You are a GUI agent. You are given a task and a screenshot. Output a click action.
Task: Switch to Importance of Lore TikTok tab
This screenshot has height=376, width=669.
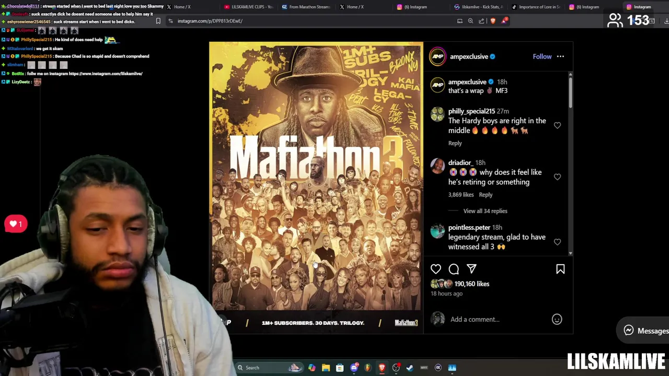[536, 7]
